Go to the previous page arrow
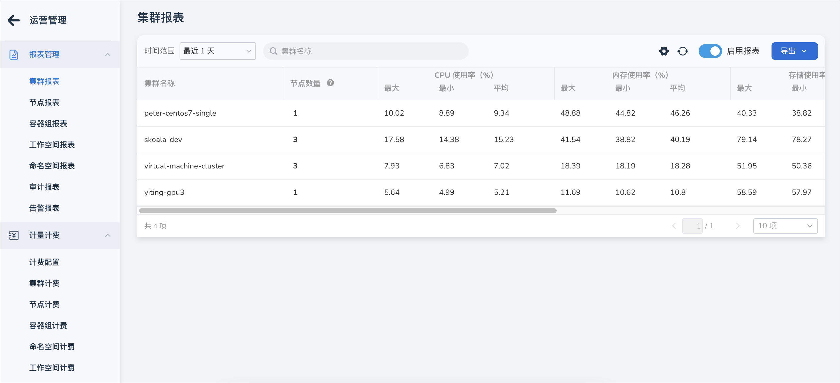840x383 pixels. pyautogui.click(x=674, y=226)
